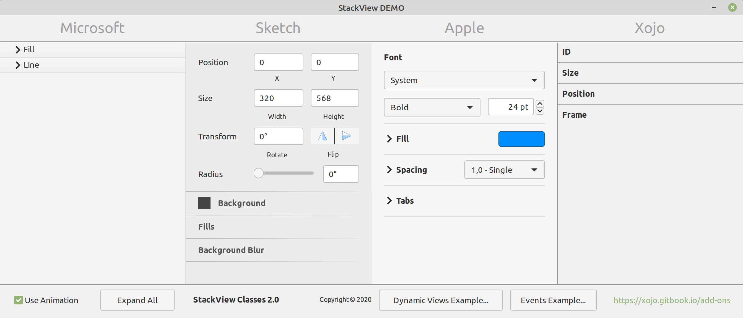
Task: Open the Size section in the Xojo panel
Action: [650, 73]
